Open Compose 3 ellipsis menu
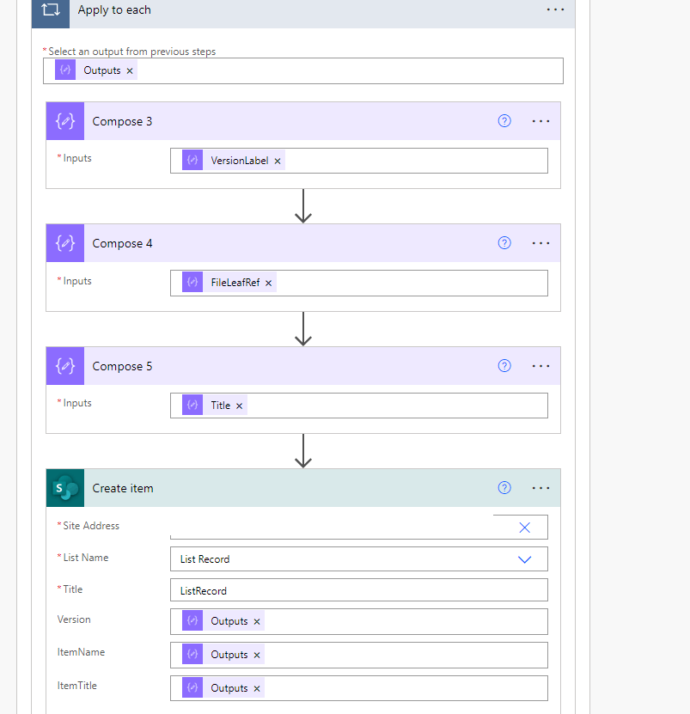Image resolution: width=690 pixels, height=714 pixels. pos(540,121)
